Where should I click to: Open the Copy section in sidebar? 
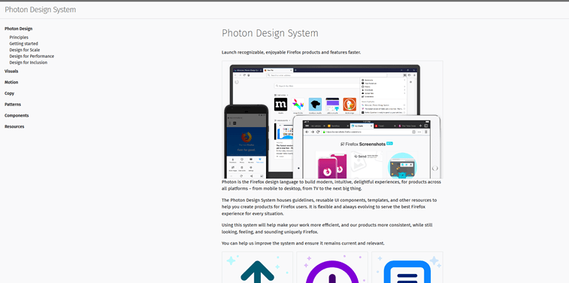pyautogui.click(x=10, y=93)
